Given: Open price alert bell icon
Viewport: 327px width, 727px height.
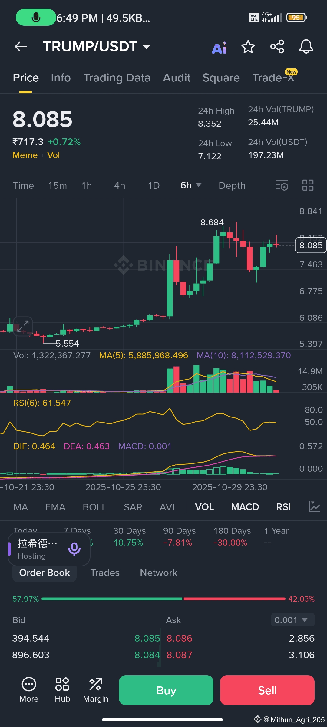Looking at the screenshot, I should click(306, 47).
